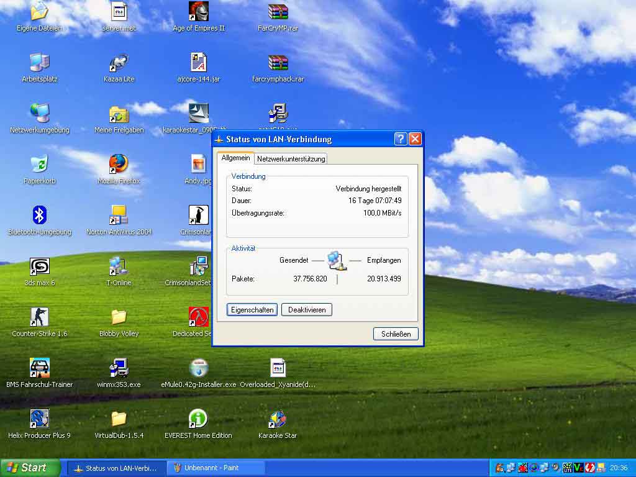Select the Arbeitsplatz desktop icon
Image resolution: width=636 pixels, height=477 pixels.
pos(39,68)
